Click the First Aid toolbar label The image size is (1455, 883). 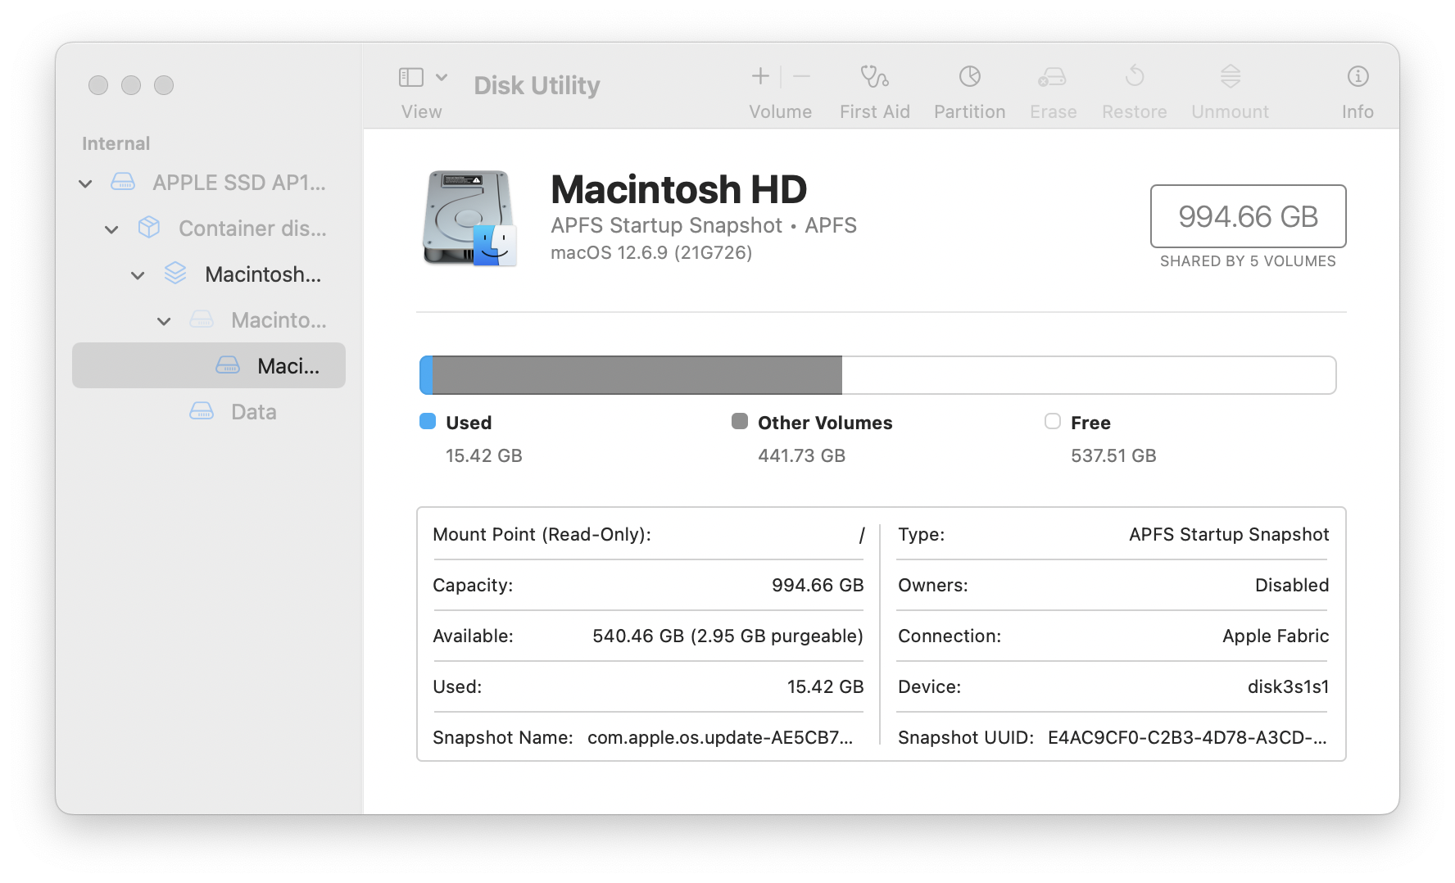click(x=875, y=111)
